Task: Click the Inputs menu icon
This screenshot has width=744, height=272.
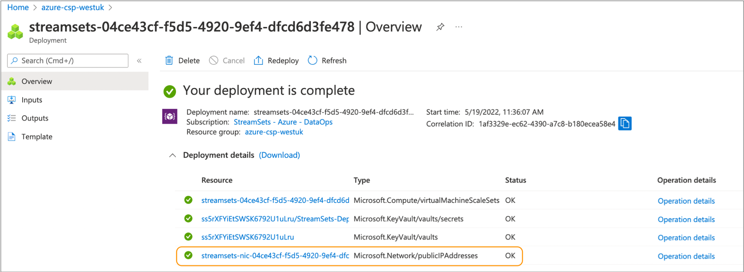Action: pos(12,100)
